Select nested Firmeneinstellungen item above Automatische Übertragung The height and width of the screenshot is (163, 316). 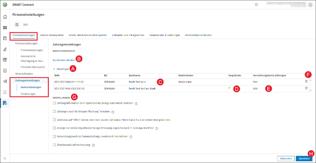(x=32, y=50)
